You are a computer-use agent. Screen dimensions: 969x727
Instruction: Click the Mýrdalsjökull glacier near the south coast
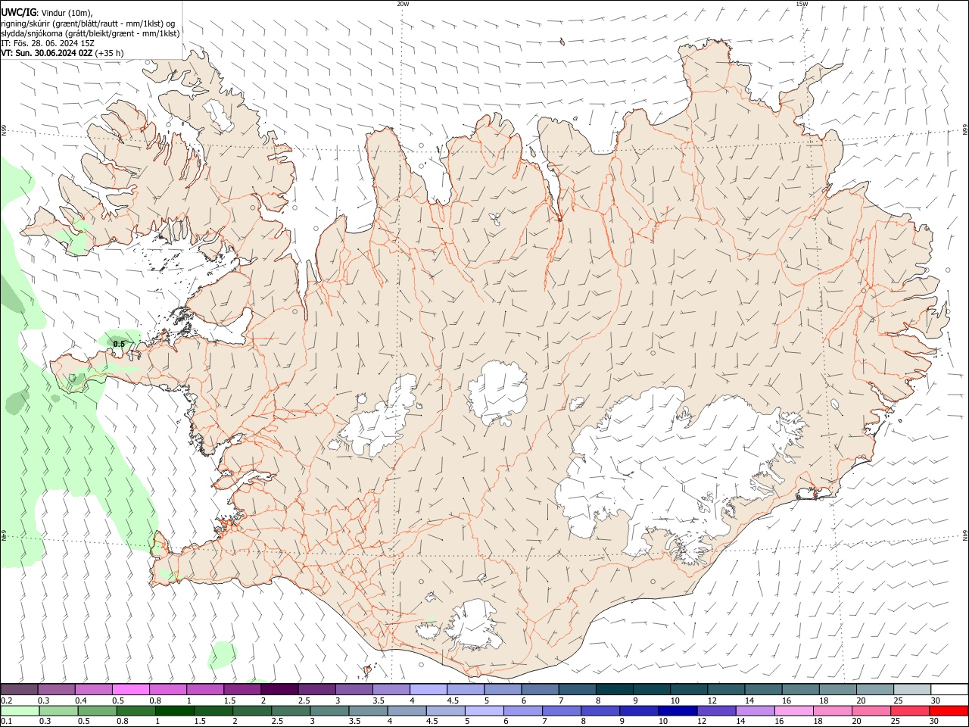(473, 626)
